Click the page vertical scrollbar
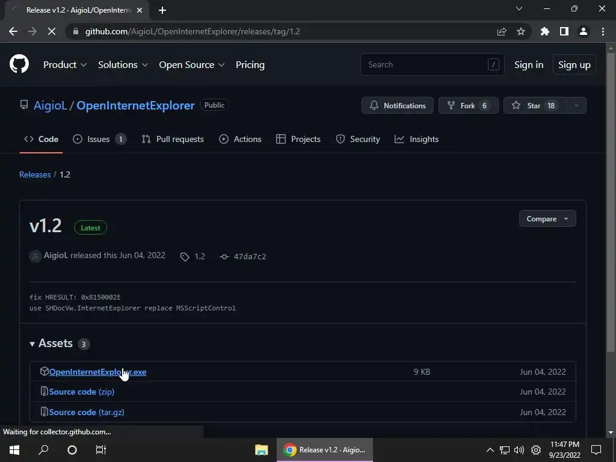 point(611,202)
